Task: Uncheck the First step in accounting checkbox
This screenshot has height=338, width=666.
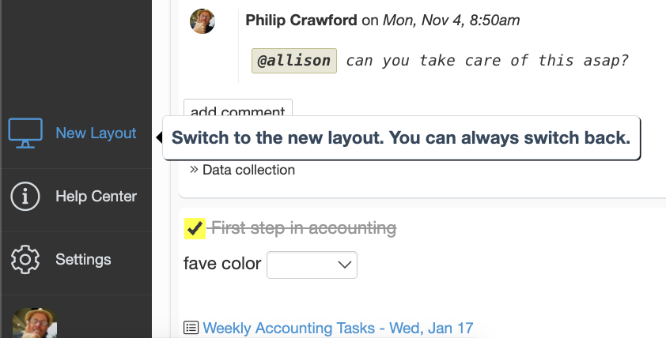Action: pos(195,228)
